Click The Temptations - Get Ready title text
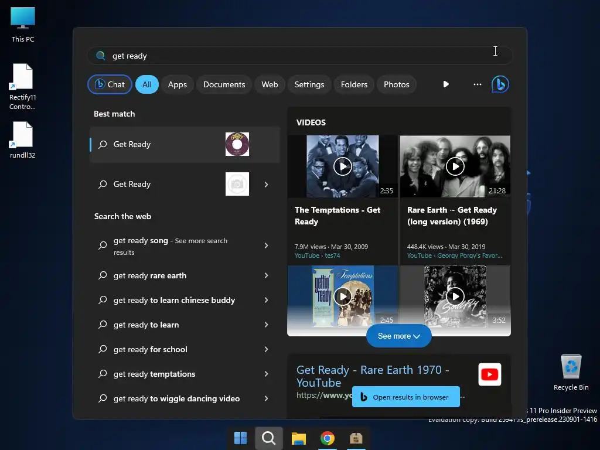Screen dimensions: 600x450 coord(337,216)
